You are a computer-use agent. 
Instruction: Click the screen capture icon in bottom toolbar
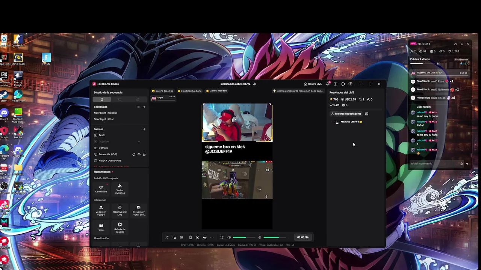point(174,237)
